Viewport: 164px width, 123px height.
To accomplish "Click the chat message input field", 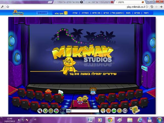I will 85,111.
